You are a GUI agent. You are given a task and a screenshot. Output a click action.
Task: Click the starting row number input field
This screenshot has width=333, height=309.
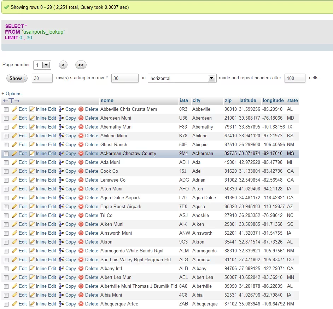coord(125,78)
